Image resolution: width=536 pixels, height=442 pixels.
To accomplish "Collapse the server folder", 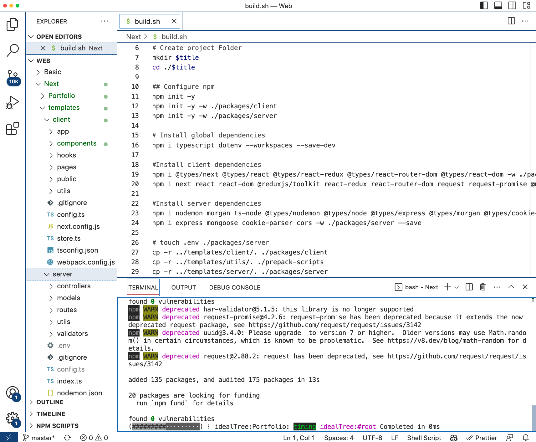I will (62, 274).
